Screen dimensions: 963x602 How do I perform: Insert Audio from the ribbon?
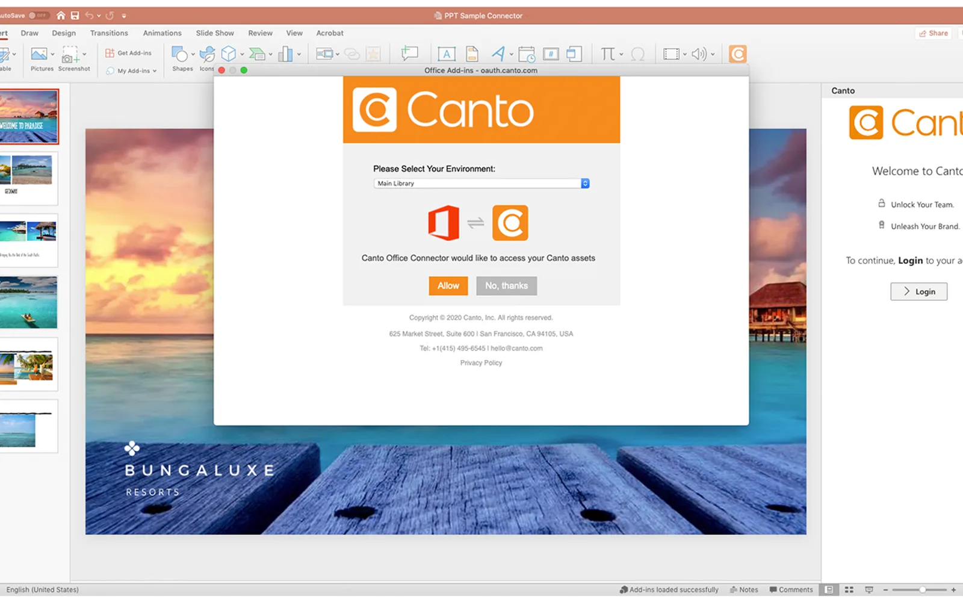(x=699, y=54)
